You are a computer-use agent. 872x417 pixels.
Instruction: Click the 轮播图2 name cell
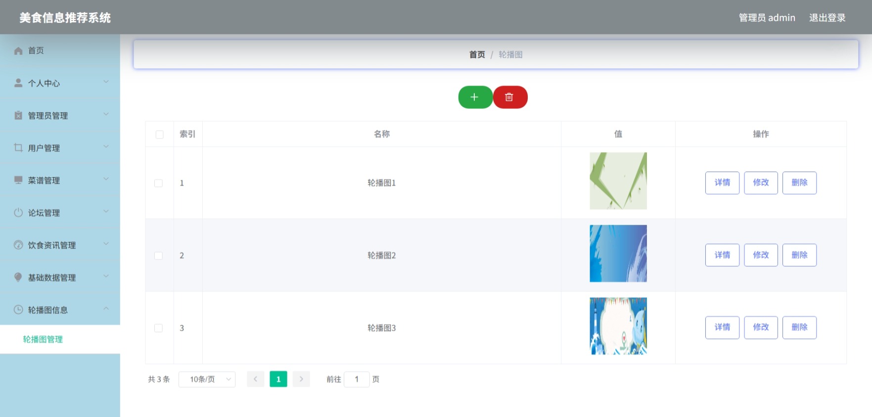382,255
